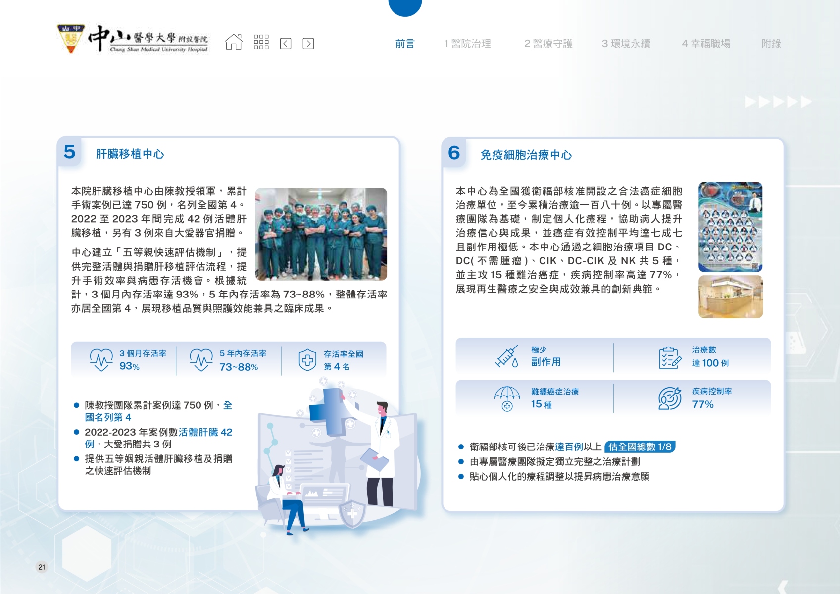Open the 1 醫院治理 section

pos(467,44)
